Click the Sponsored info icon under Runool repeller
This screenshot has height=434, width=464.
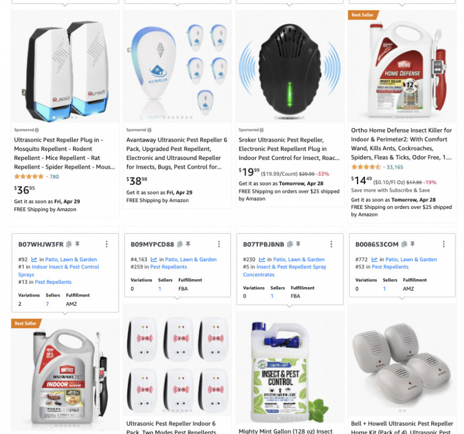37,130
